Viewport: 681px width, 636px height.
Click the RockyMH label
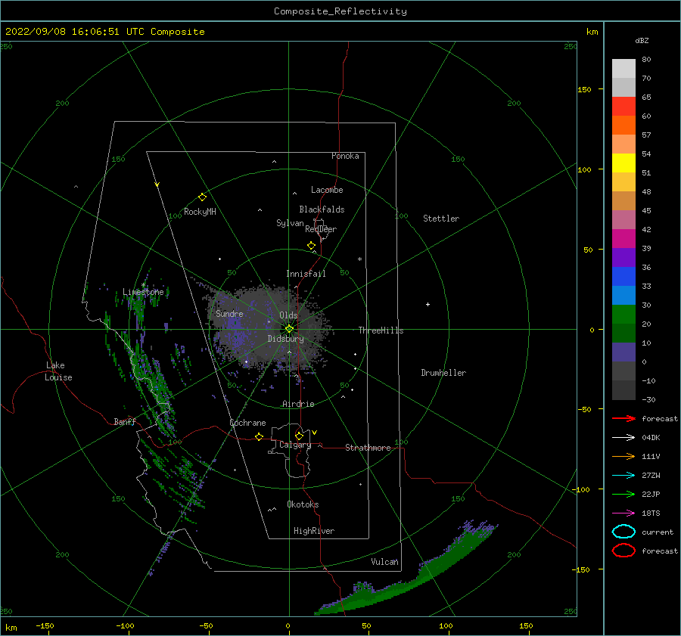point(200,212)
